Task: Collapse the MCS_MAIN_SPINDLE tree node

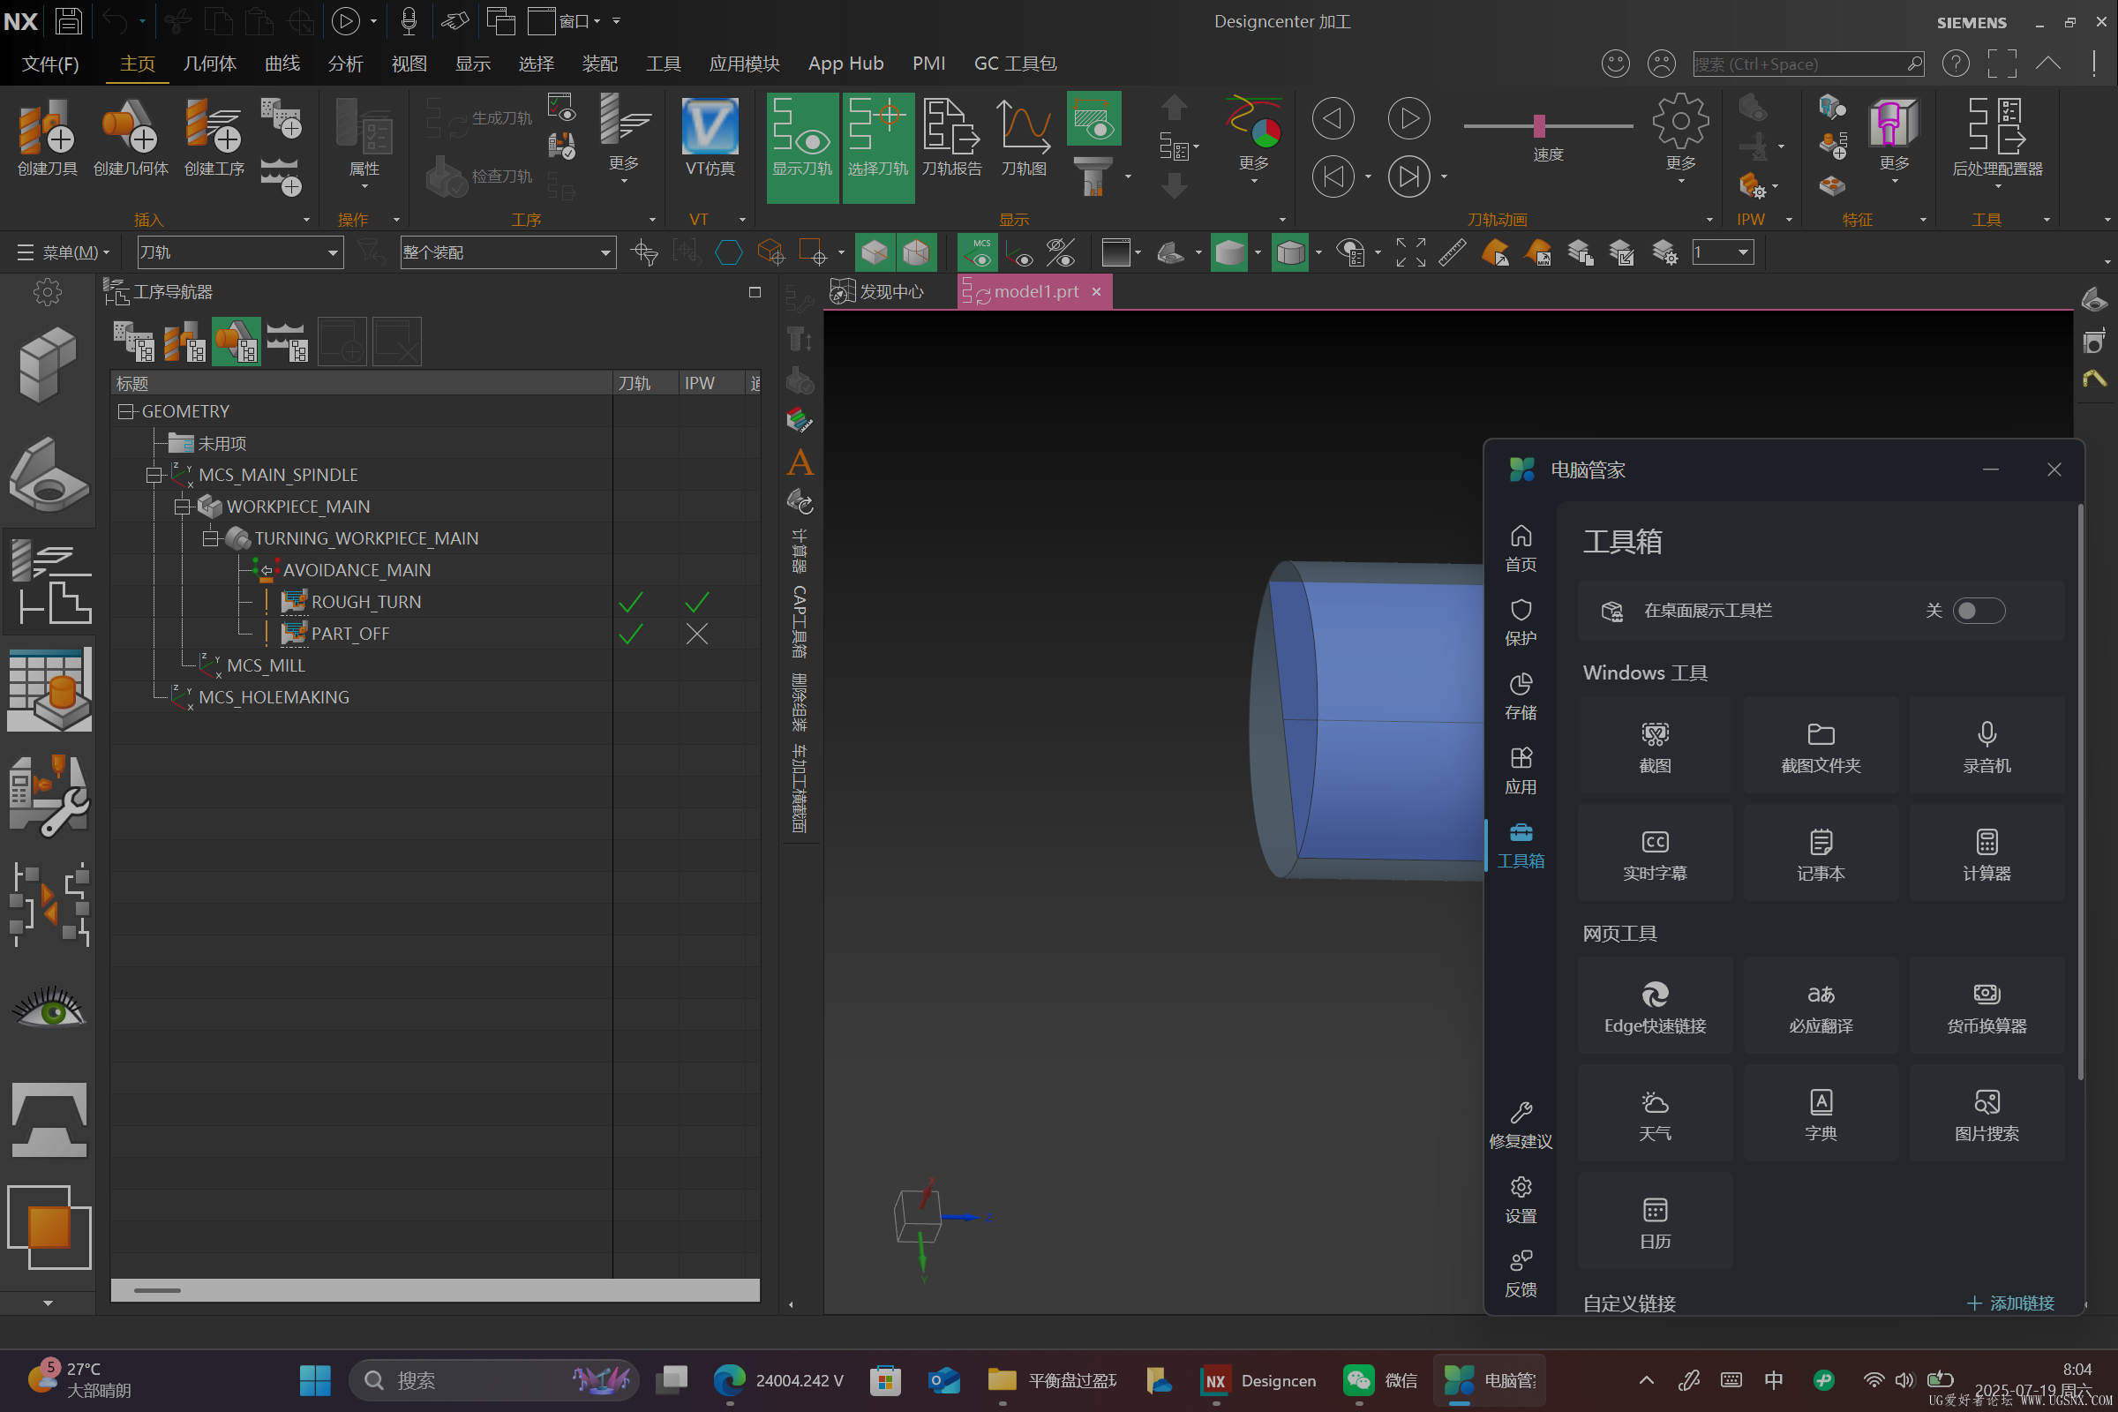Action: coord(154,475)
